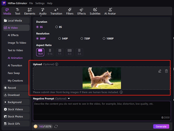This screenshot has height=131, width=174.
Task: Edit the uploaded image with pencil icon
Action: click(160, 71)
